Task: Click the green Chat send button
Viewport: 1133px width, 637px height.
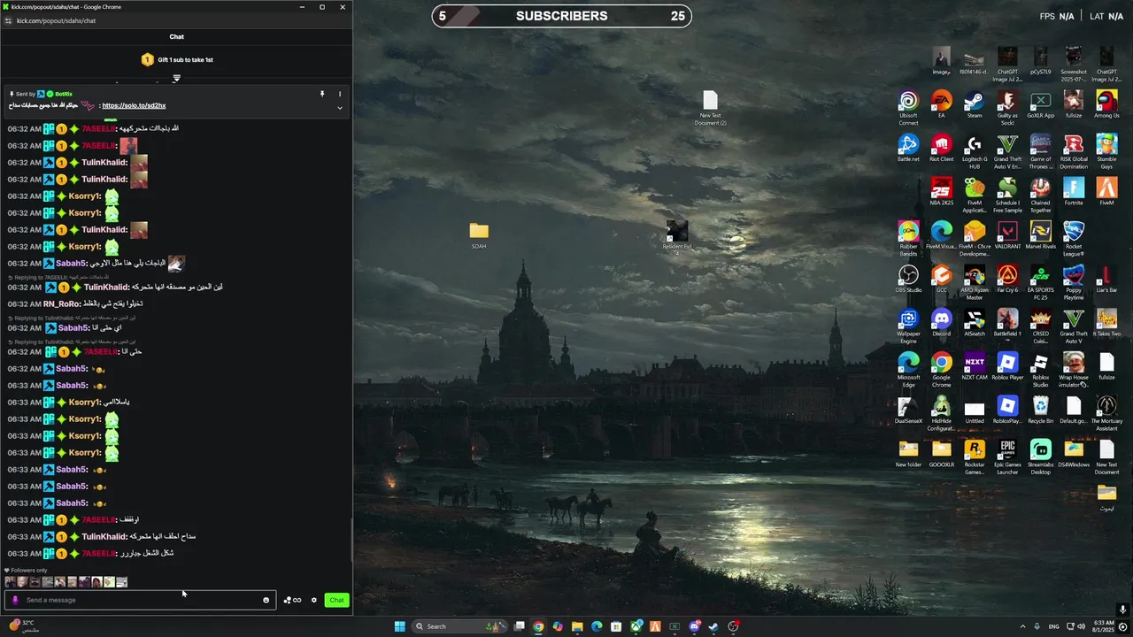Action: tap(336, 600)
